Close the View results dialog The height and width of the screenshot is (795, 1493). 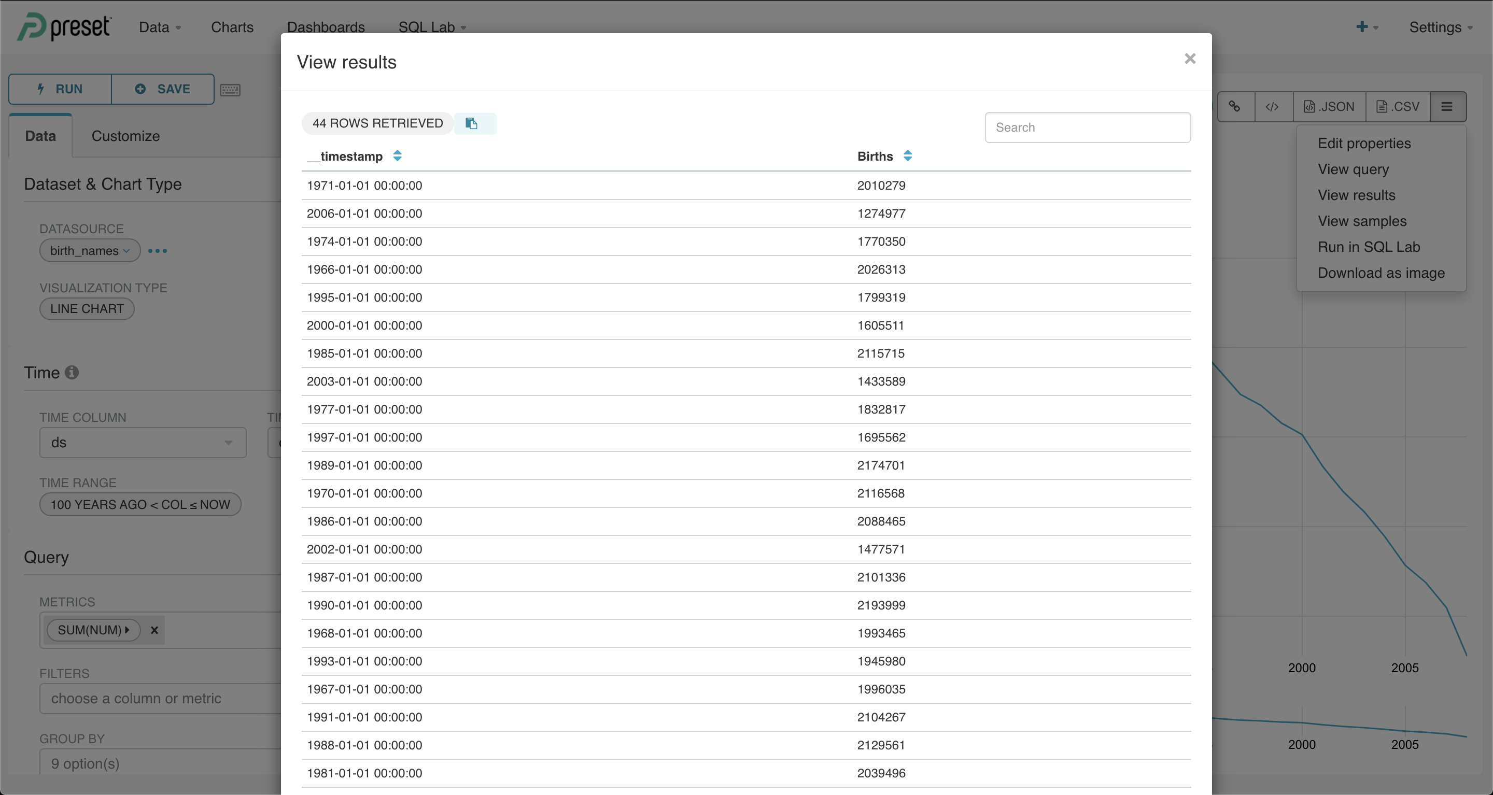click(x=1190, y=59)
